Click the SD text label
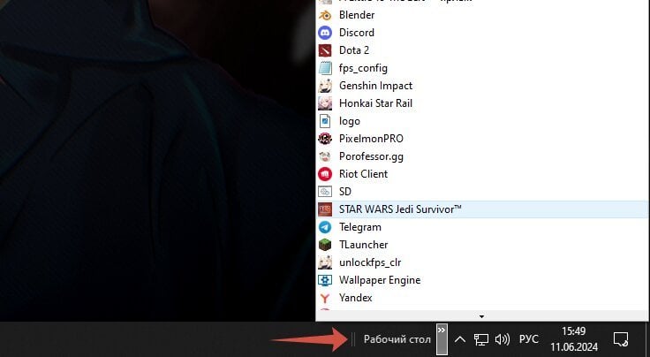Viewport: 650px width, 357px height. click(x=345, y=192)
